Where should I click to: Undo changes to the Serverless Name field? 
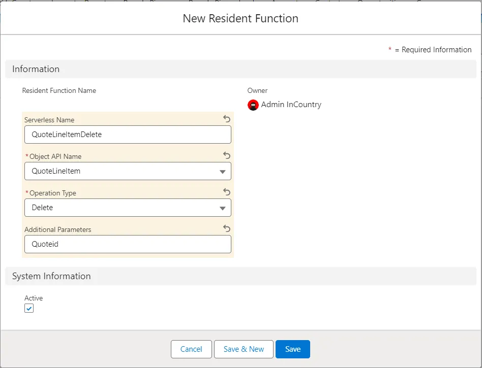tap(227, 119)
